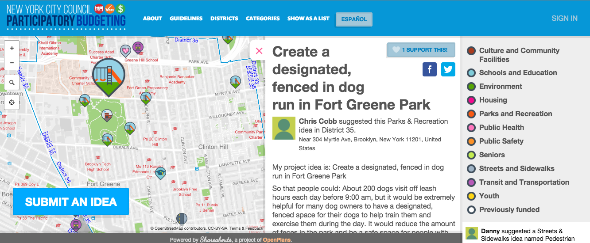Viewport: 590px width, 243px height.
Task: Select the graduation cap school marker
Action: pyautogui.click(x=160, y=173)
